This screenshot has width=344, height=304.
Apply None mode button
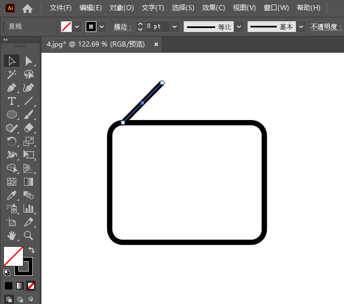coord(31,286)
